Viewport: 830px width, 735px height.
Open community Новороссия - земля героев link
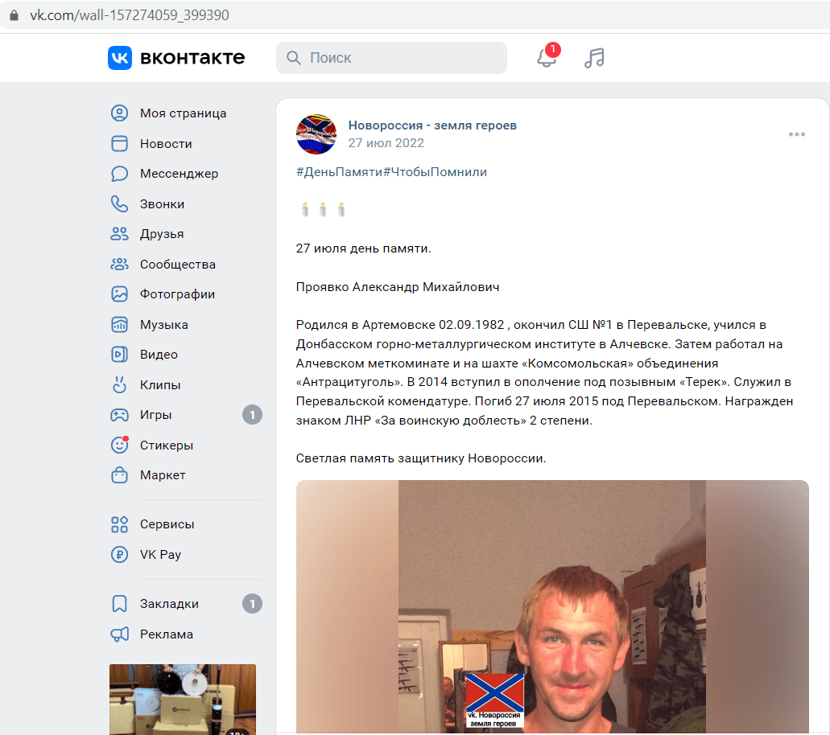pos(432,125)
